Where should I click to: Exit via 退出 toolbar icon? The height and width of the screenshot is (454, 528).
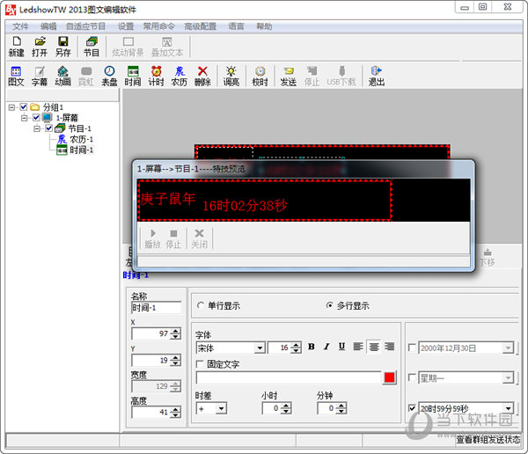(x=377, y=77)
